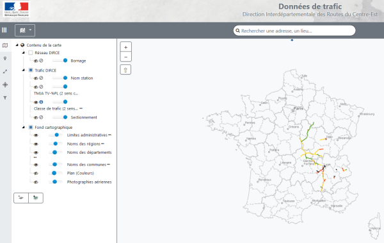Zoom in on the map with the plus button

pos(125,47)
